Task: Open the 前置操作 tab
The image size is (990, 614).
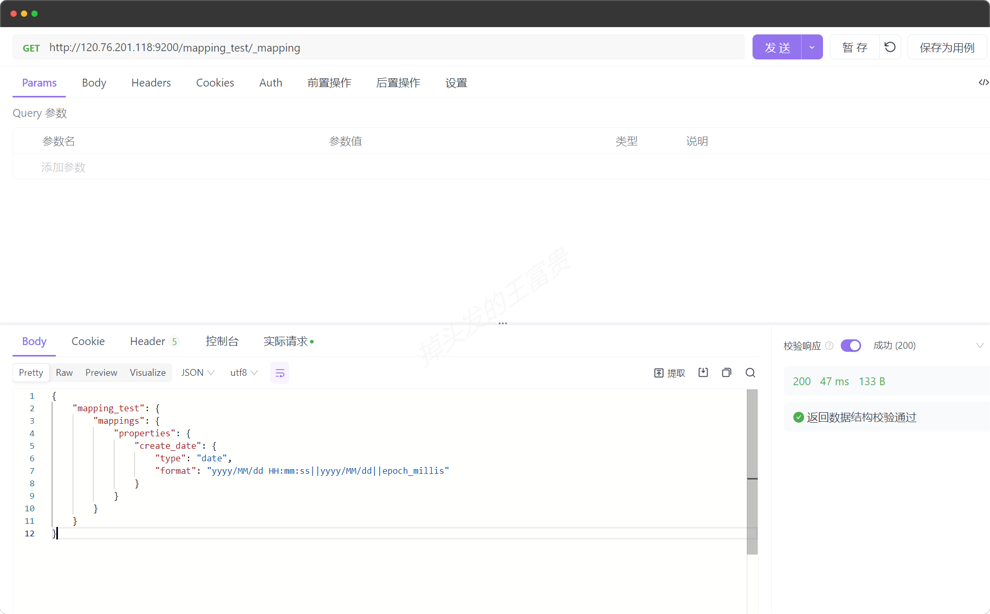Action: pyautogui.click(x=329, y=83)
